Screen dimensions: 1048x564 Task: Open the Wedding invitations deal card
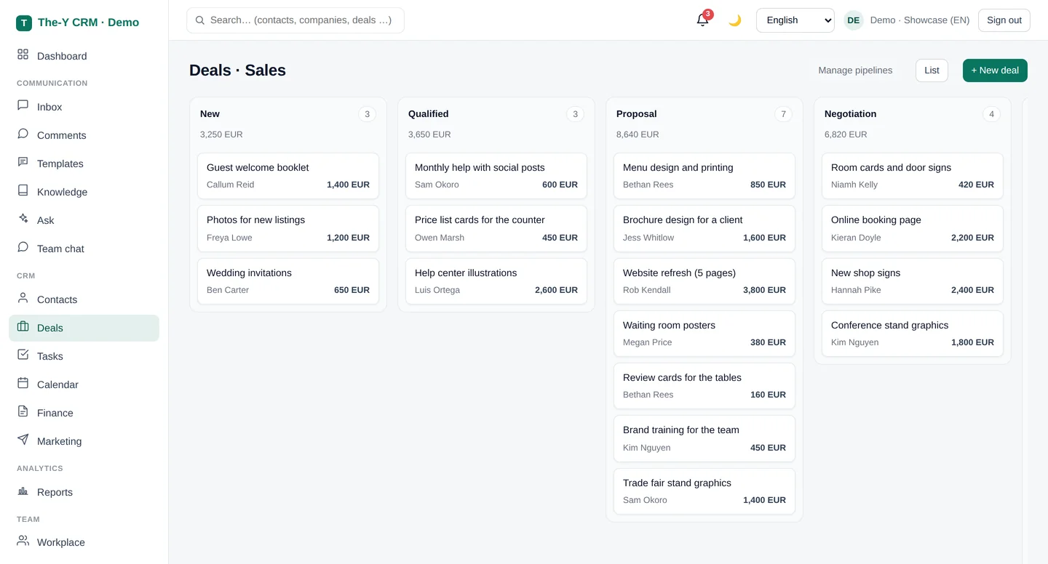click(288, 281)
